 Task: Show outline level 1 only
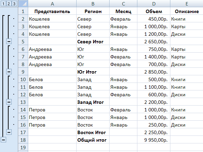tap(3, 4)
